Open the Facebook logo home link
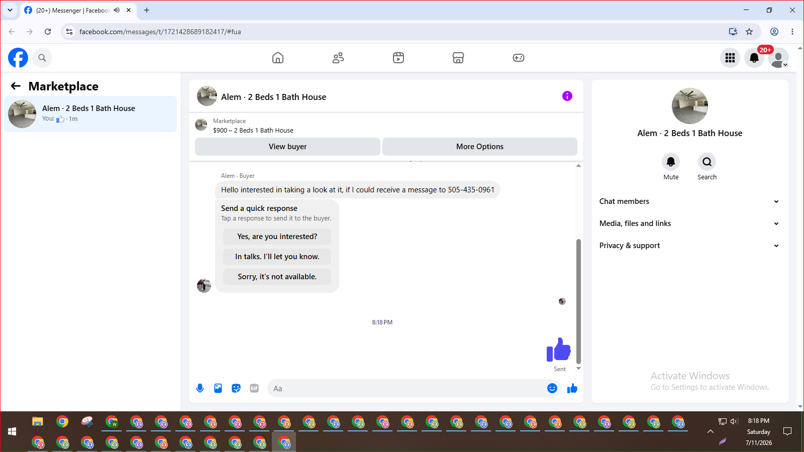 point(18,58)
